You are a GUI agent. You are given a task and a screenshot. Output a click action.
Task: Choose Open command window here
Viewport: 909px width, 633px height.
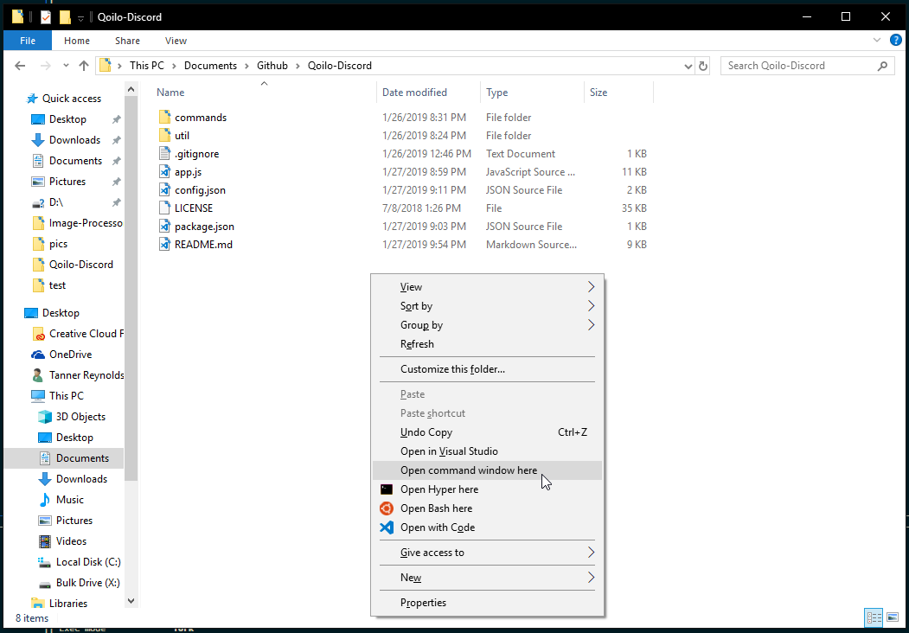coord(487,470)
